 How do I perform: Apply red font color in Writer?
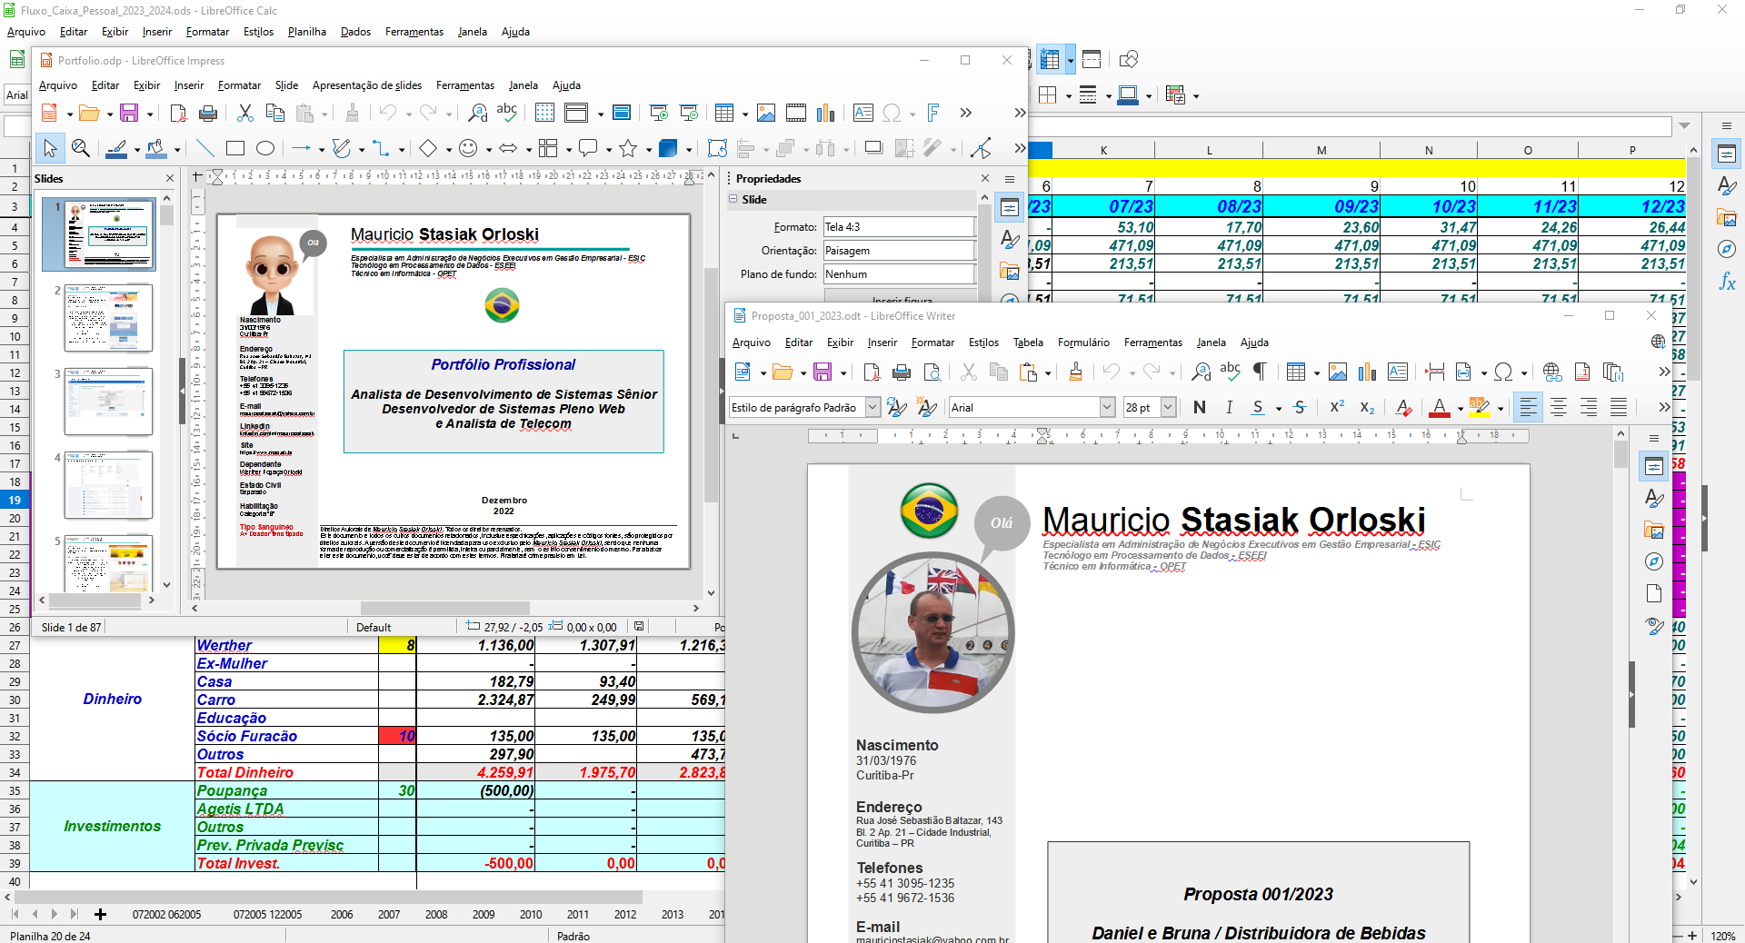pos(1439,408)
